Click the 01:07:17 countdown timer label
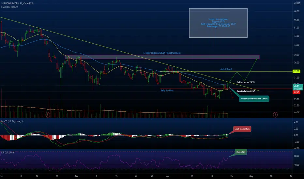 point(298,89)
